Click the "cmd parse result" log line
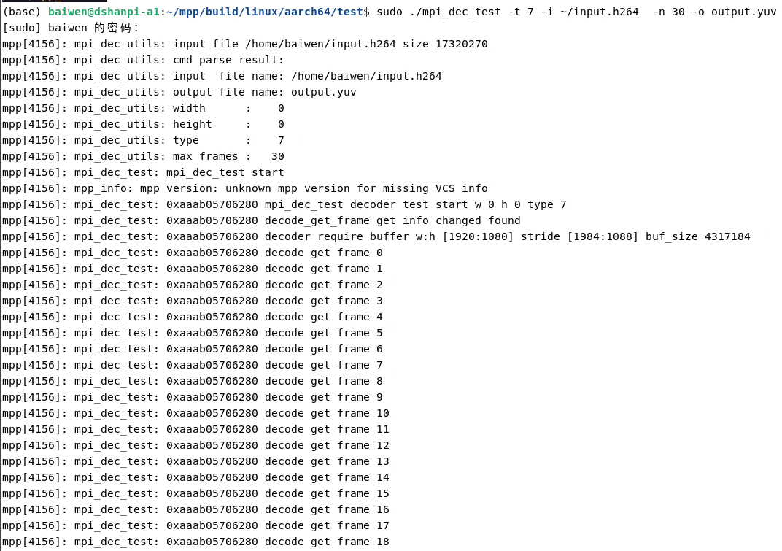782x551 pixels. 143,60
